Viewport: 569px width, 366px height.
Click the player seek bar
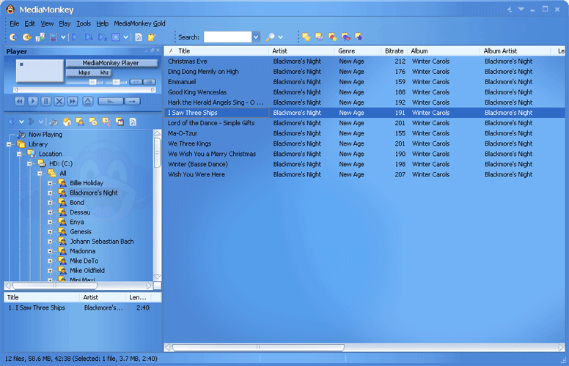(x=84, y=89)
